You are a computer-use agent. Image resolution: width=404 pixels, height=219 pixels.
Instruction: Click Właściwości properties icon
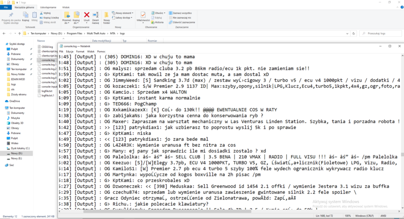click(x=143, y=15)
